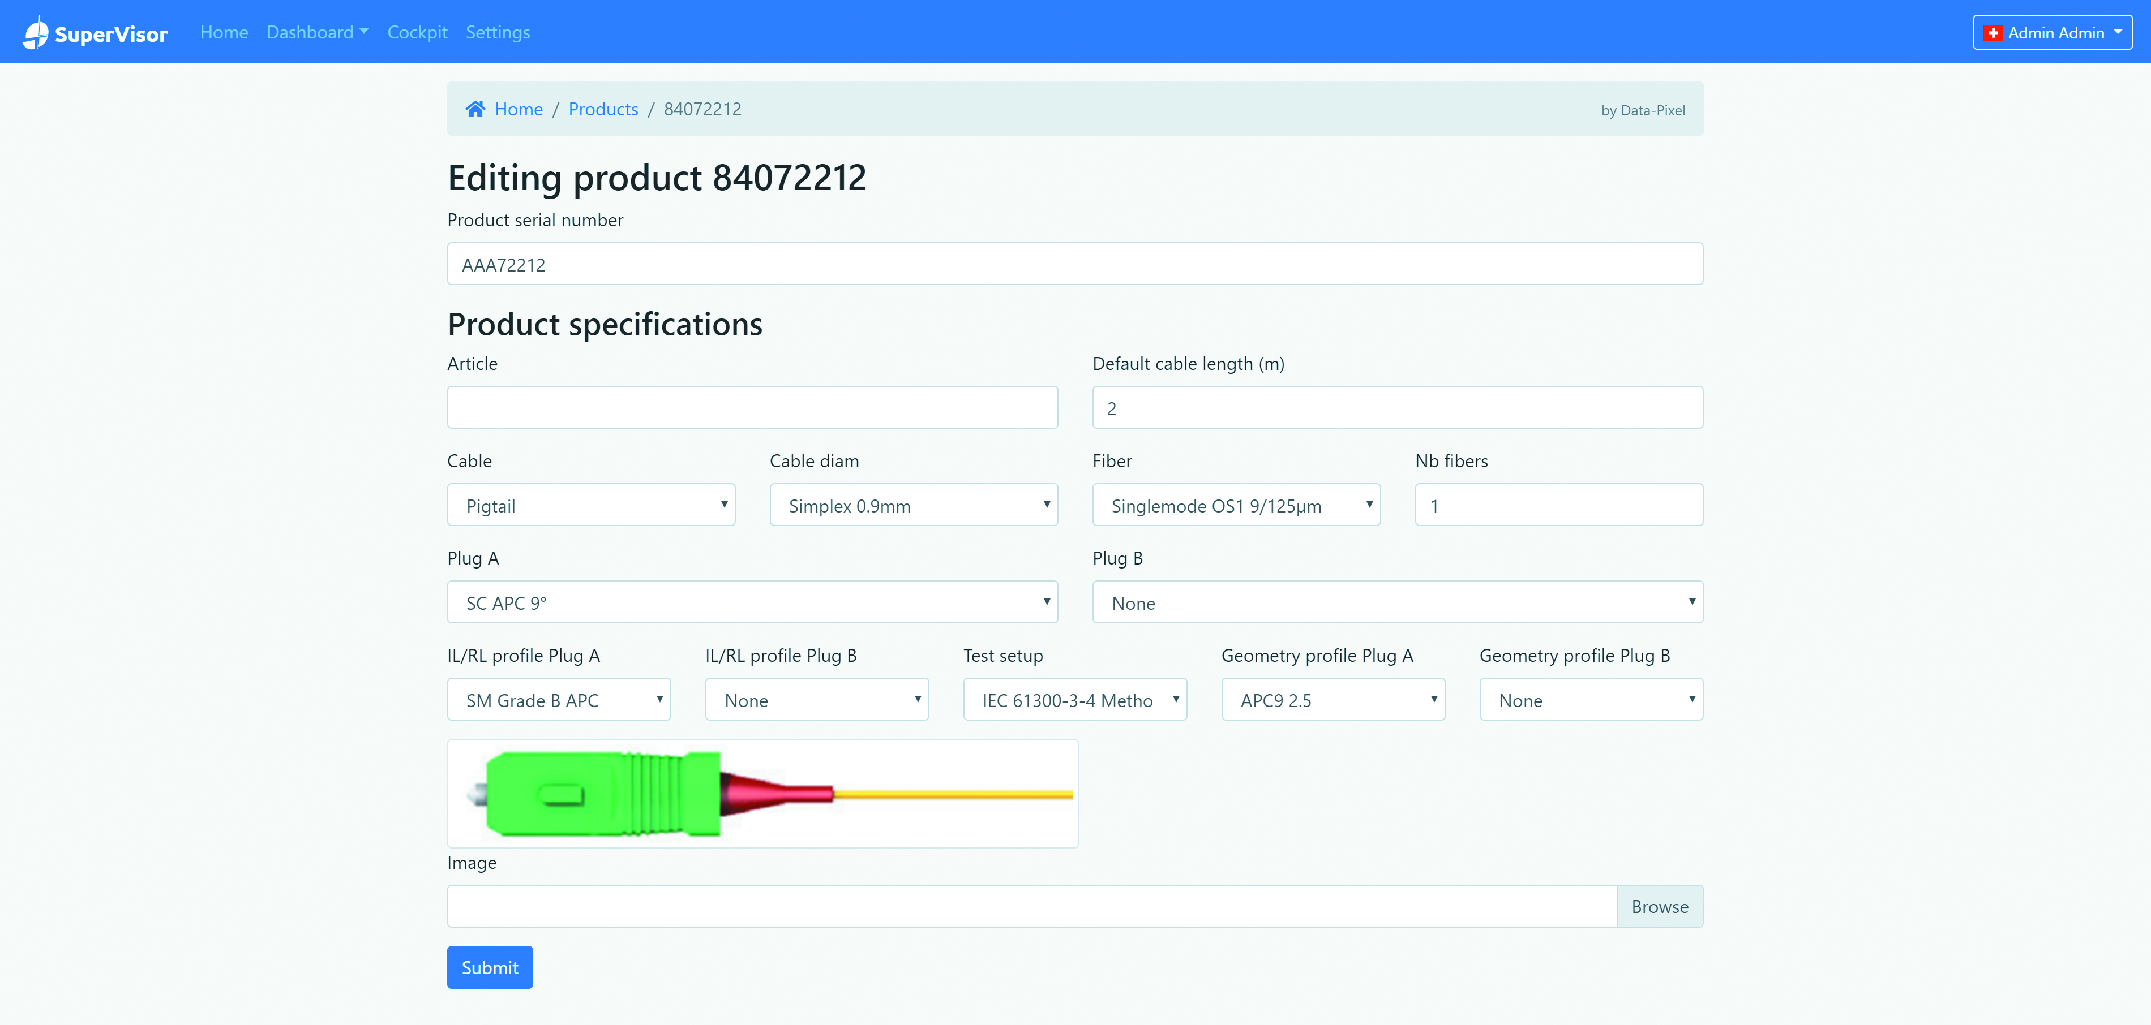The image size is (2151, 1025).
Task: Focus the Nb fibers field
Action: pos(1559,505)
